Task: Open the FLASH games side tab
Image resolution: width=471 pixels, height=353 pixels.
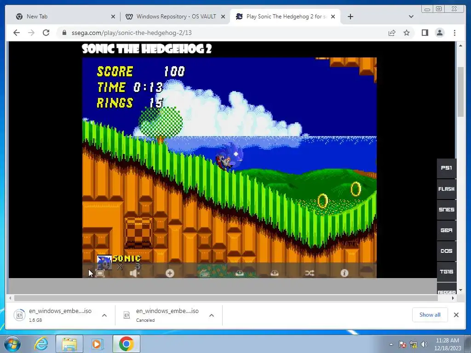Action: (x=446, y=189)
